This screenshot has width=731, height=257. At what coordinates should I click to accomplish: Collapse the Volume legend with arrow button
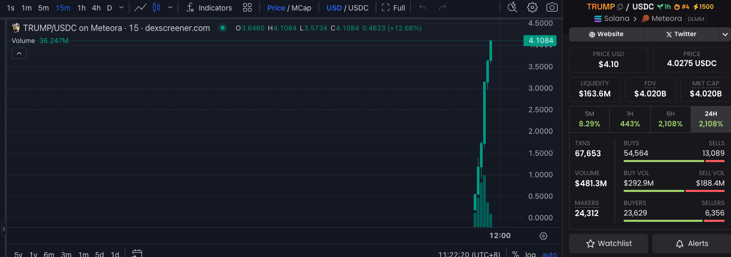19,53
